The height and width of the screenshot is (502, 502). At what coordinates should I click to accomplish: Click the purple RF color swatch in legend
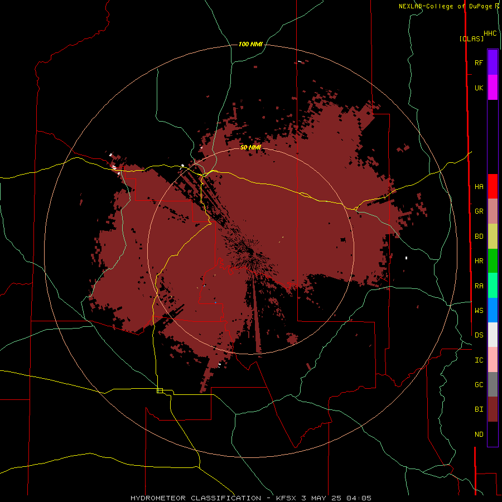point(493,62)
